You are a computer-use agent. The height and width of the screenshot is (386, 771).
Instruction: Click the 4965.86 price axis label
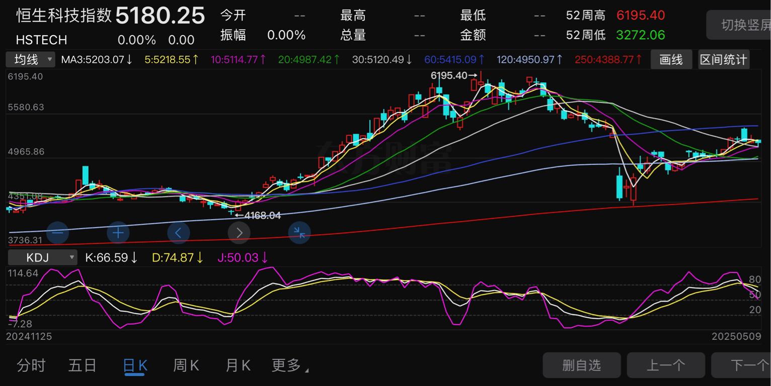pos(25,151)
